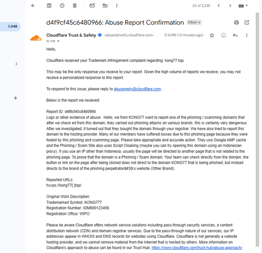Remove the Inbox label from email
The width and height of the screenshot is (262, 253).
click(x=199, y=23)
